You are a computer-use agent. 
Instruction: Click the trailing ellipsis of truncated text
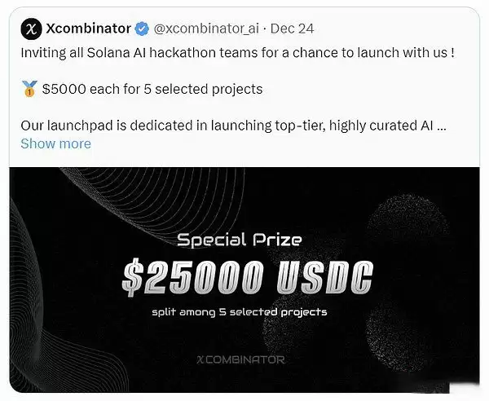click(x=442, y=126)
